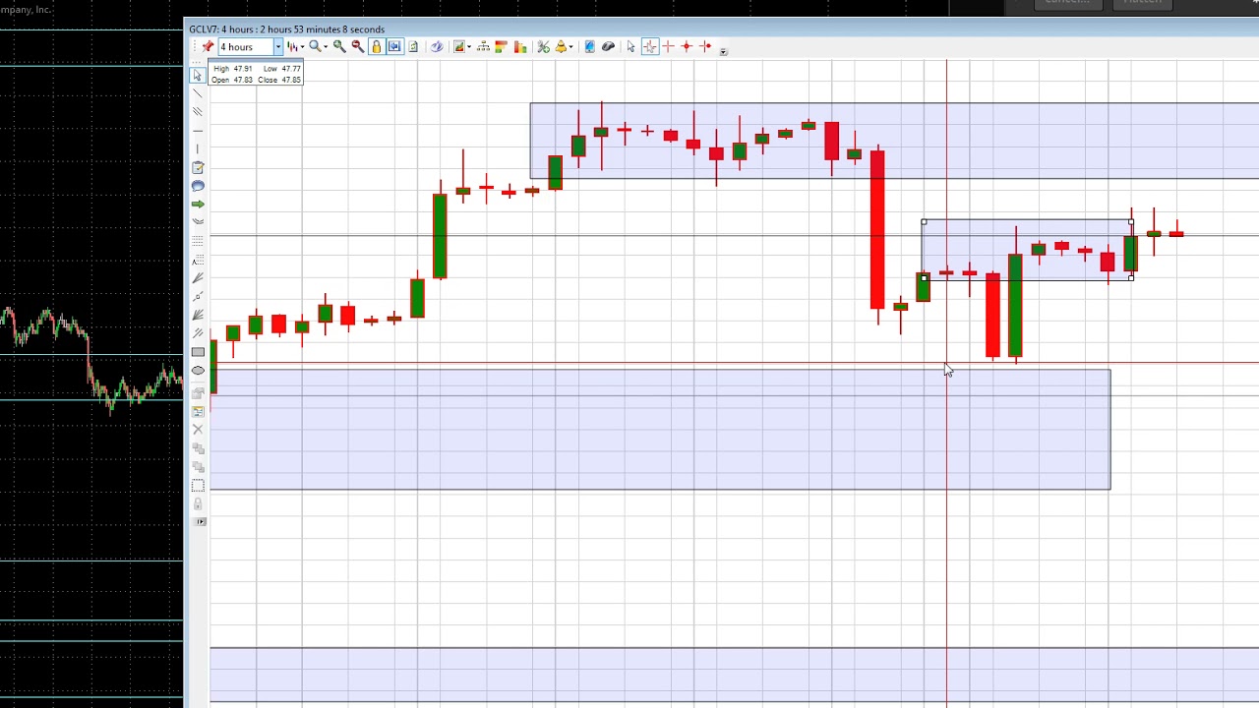Select the thin red crosshair cursor
Viewport: 1259px width, 708px height.
coord(668,46)
